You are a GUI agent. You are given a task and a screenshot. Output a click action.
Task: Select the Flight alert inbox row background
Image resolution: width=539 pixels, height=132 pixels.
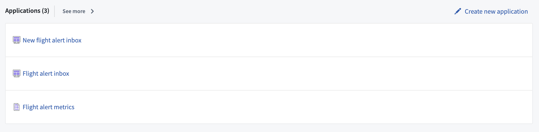(x=269, y=74)
